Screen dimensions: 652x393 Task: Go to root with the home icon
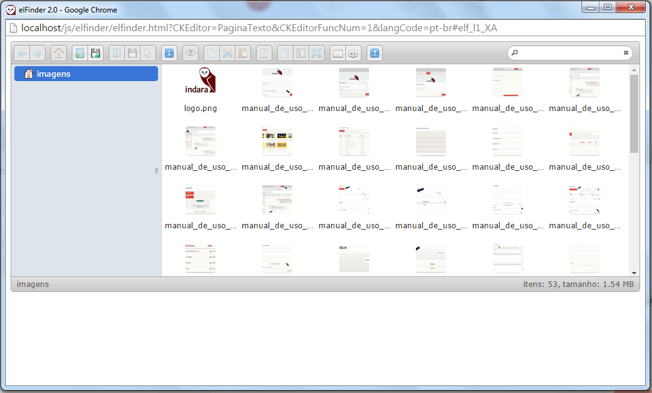pos(59,53)
